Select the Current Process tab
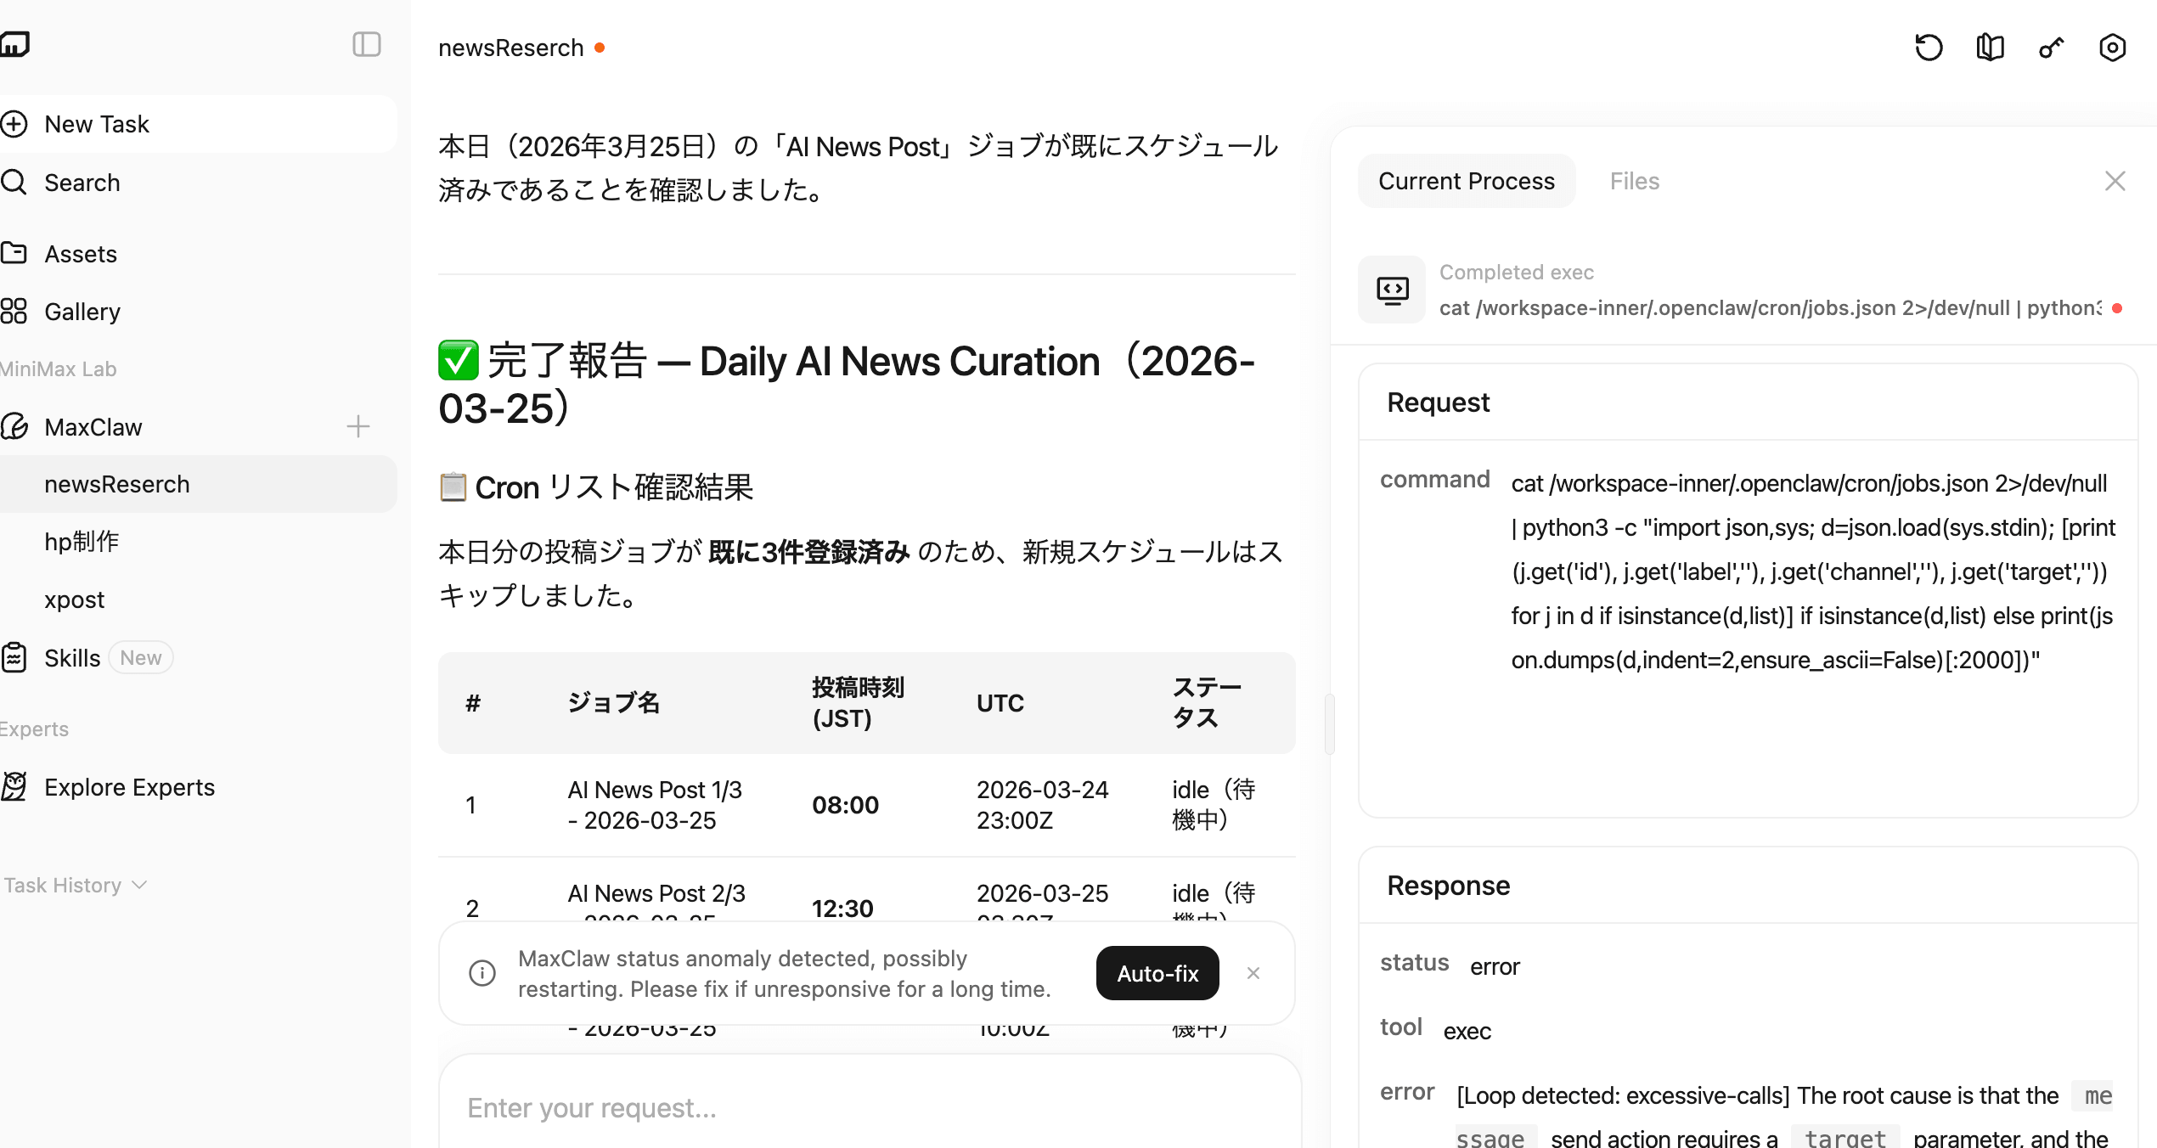Viewport: 2157px width, 1148px height. point(1467,181)
